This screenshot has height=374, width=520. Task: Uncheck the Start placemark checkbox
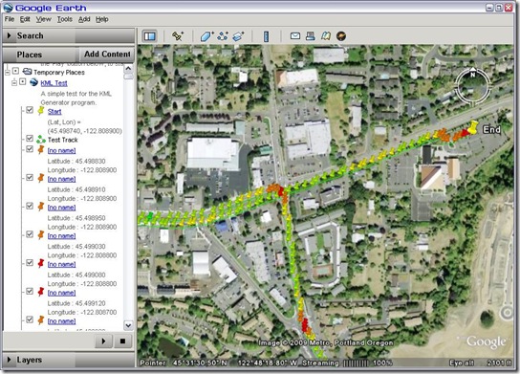pyautogui.click(x=30, y=110)
